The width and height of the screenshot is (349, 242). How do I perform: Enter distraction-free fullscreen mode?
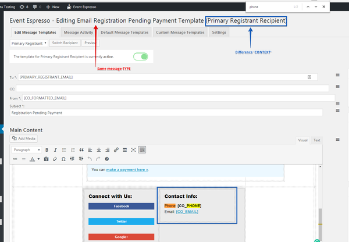tap(133, 150)
